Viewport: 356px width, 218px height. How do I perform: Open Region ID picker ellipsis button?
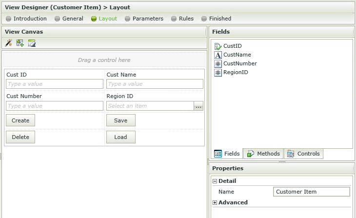coord(198,106)
